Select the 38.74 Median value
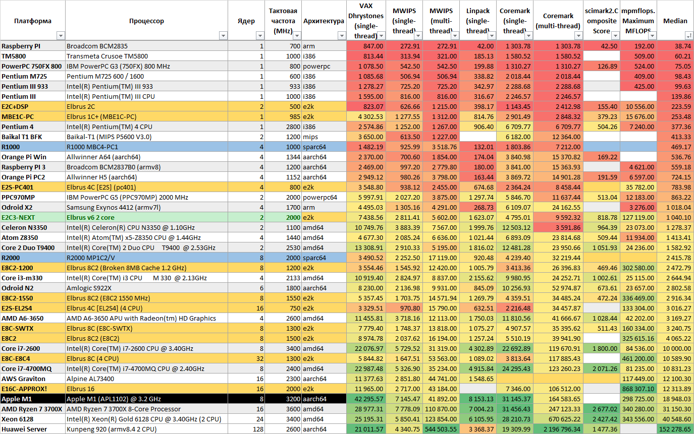694x434 pixels. coord(675,46)
